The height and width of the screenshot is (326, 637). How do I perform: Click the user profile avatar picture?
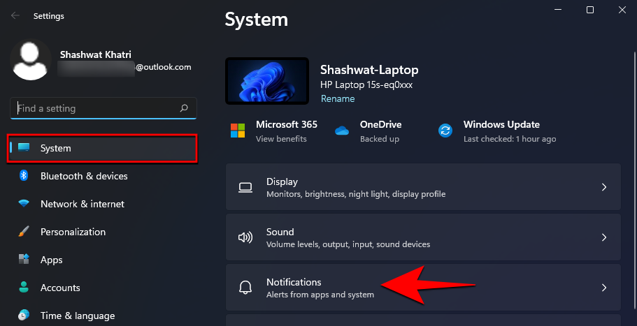pos(31,60)
